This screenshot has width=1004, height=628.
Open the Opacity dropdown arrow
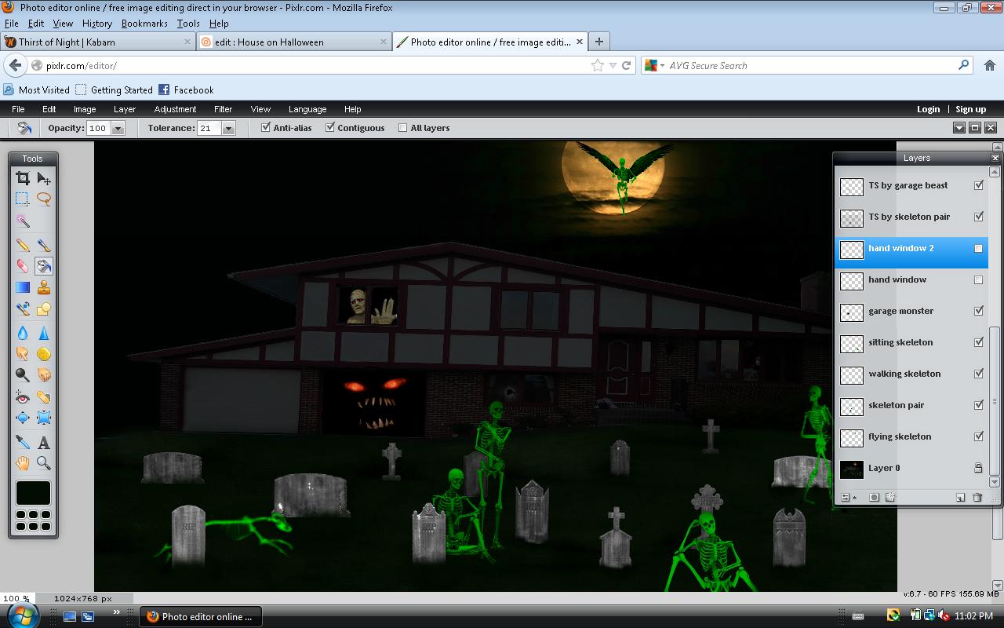118,128
